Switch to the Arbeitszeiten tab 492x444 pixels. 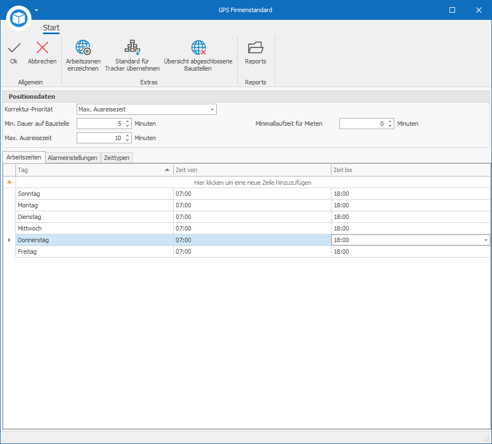[x=24, y=157]
